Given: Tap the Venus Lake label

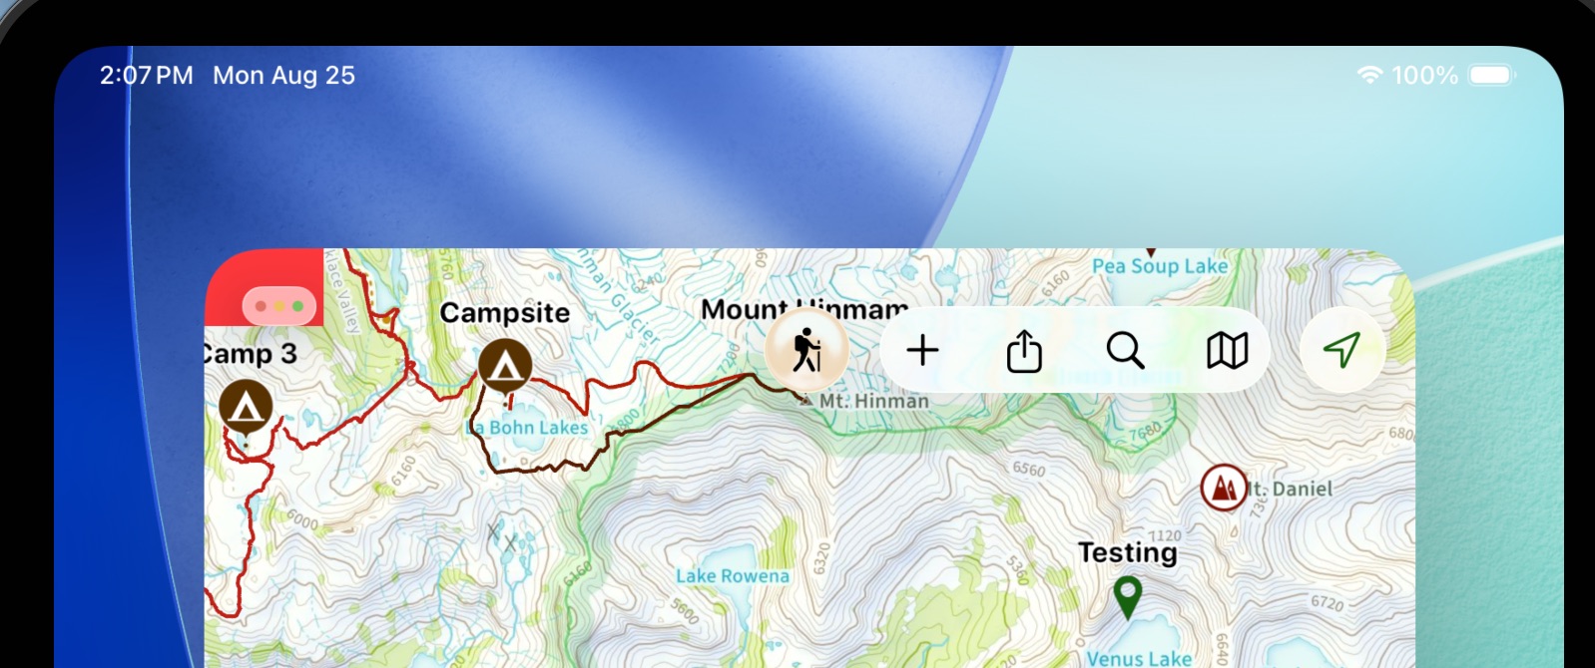Looking at the screenshot, I should tap(1139, 658).
